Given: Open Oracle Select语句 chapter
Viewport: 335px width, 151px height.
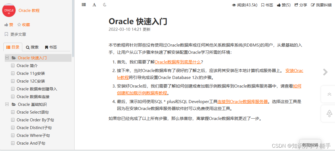Looking at the screenshot, I should click(x=33, y=112).
